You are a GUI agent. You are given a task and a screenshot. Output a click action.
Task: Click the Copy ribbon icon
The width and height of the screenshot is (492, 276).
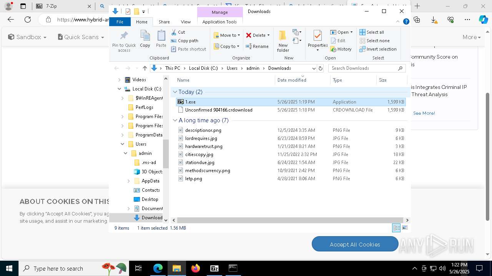click(145, 39)
